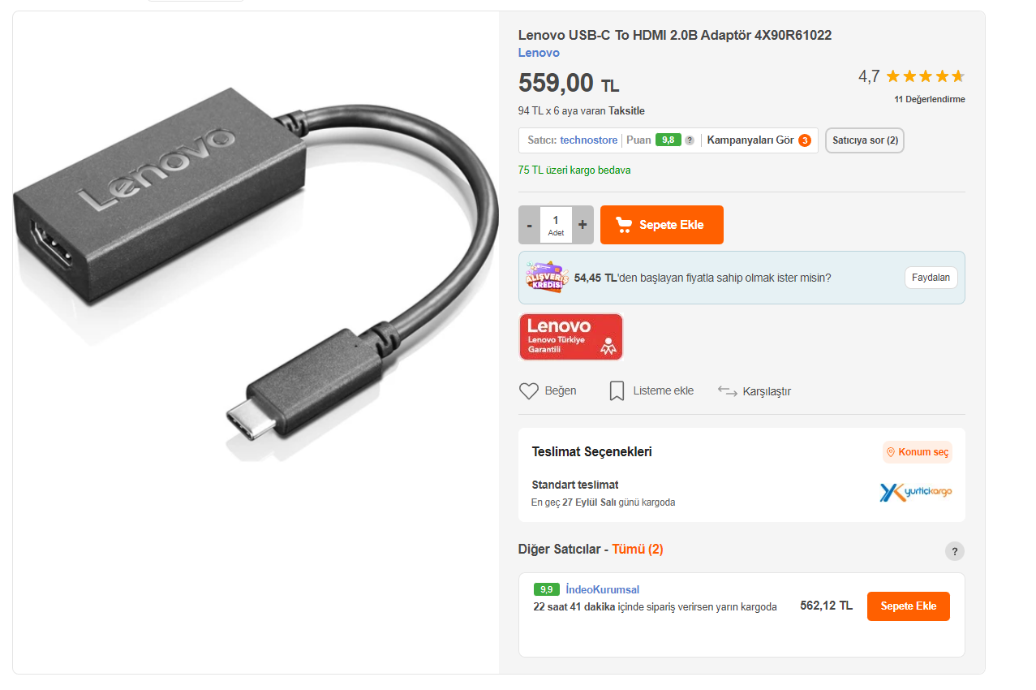Image resolution: width=1036 pixels, height=690 pixels.
Task: Open the Lenovo brand link
Action: [539, 53]
